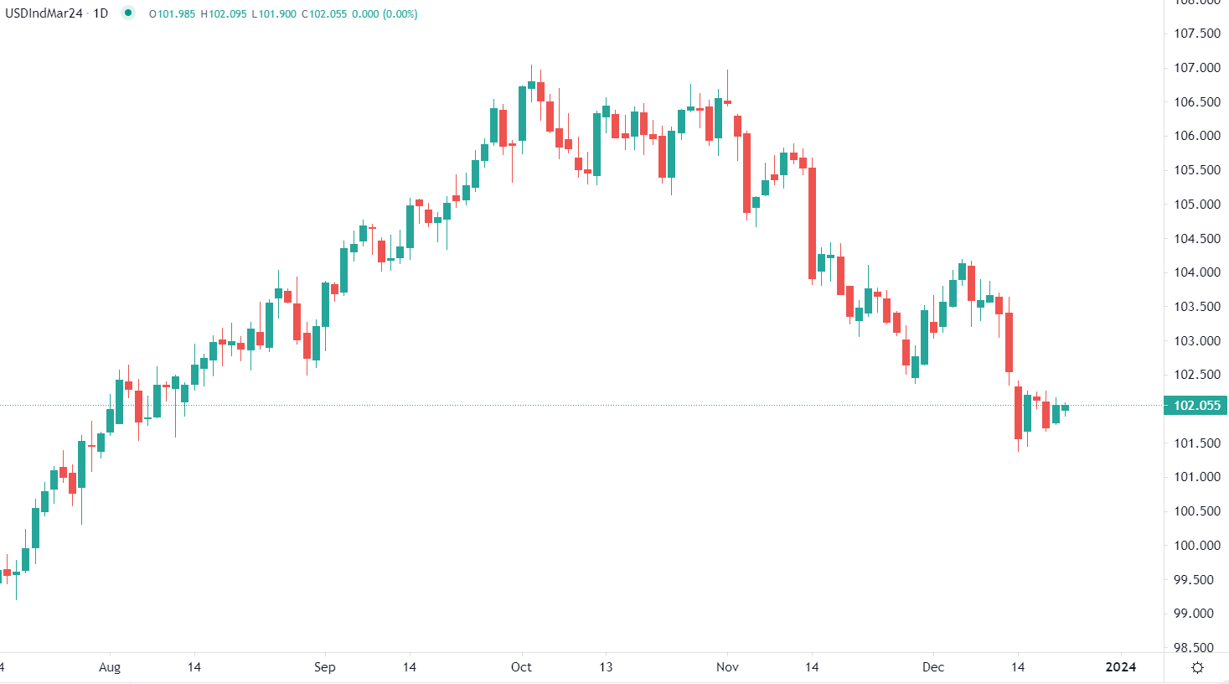Viewport: 1229px width, 684px height.
Task: Click the 1D interval label
Action: [101, 13]
